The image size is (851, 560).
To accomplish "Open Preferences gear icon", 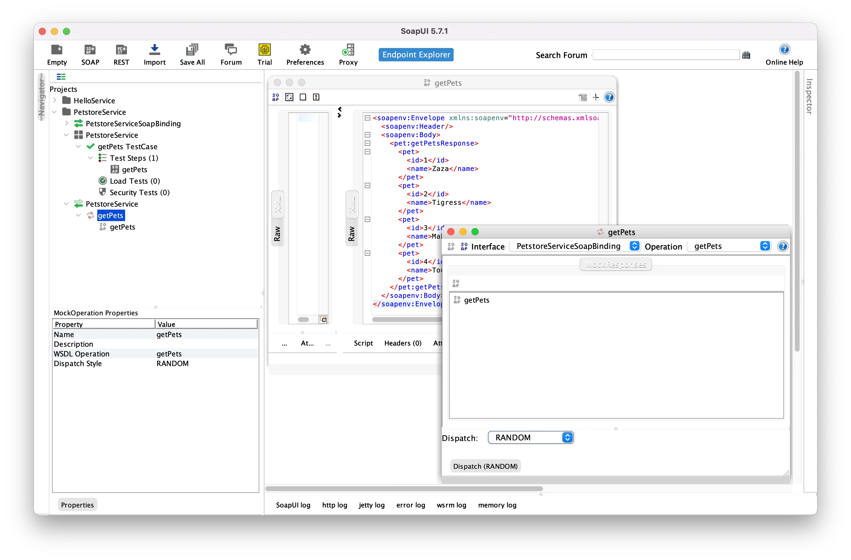I will pyautogui.click(x=305, y=50).
